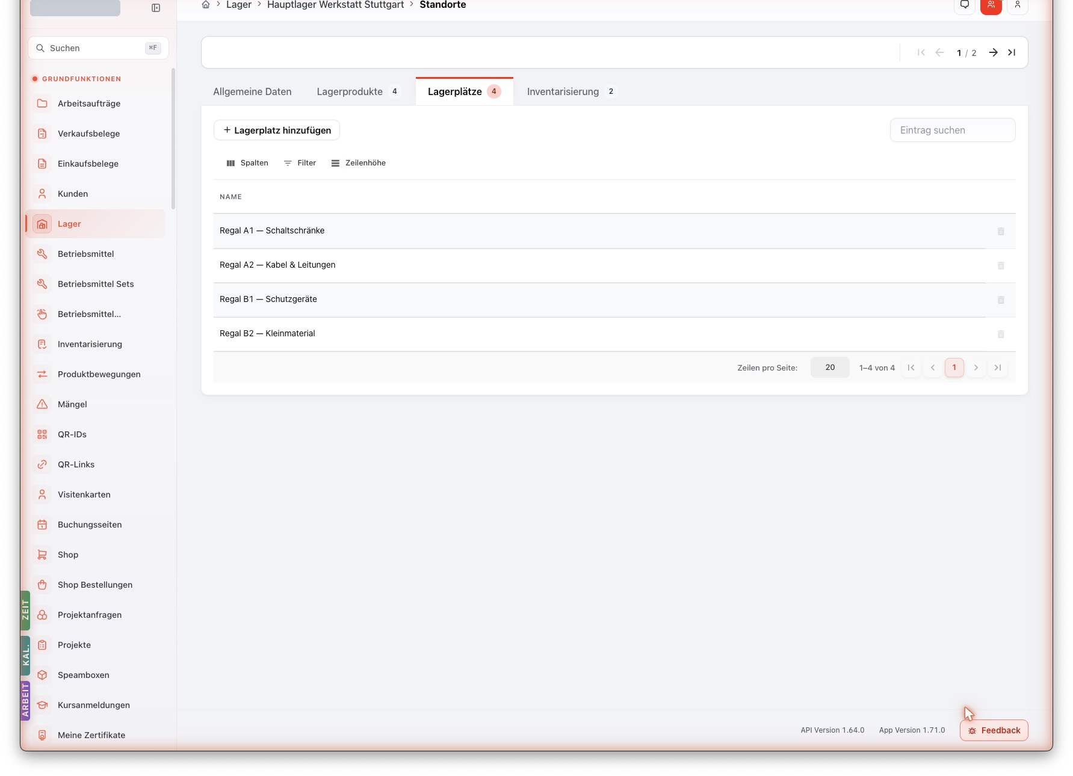
Task: Click the Verkaufsbelege document icon
Action: point(42,134)
